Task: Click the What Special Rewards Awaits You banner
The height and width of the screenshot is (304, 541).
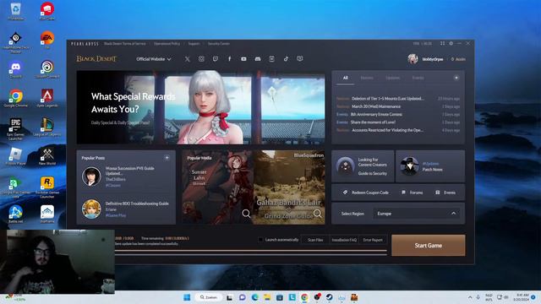Action: click(200, 107)
